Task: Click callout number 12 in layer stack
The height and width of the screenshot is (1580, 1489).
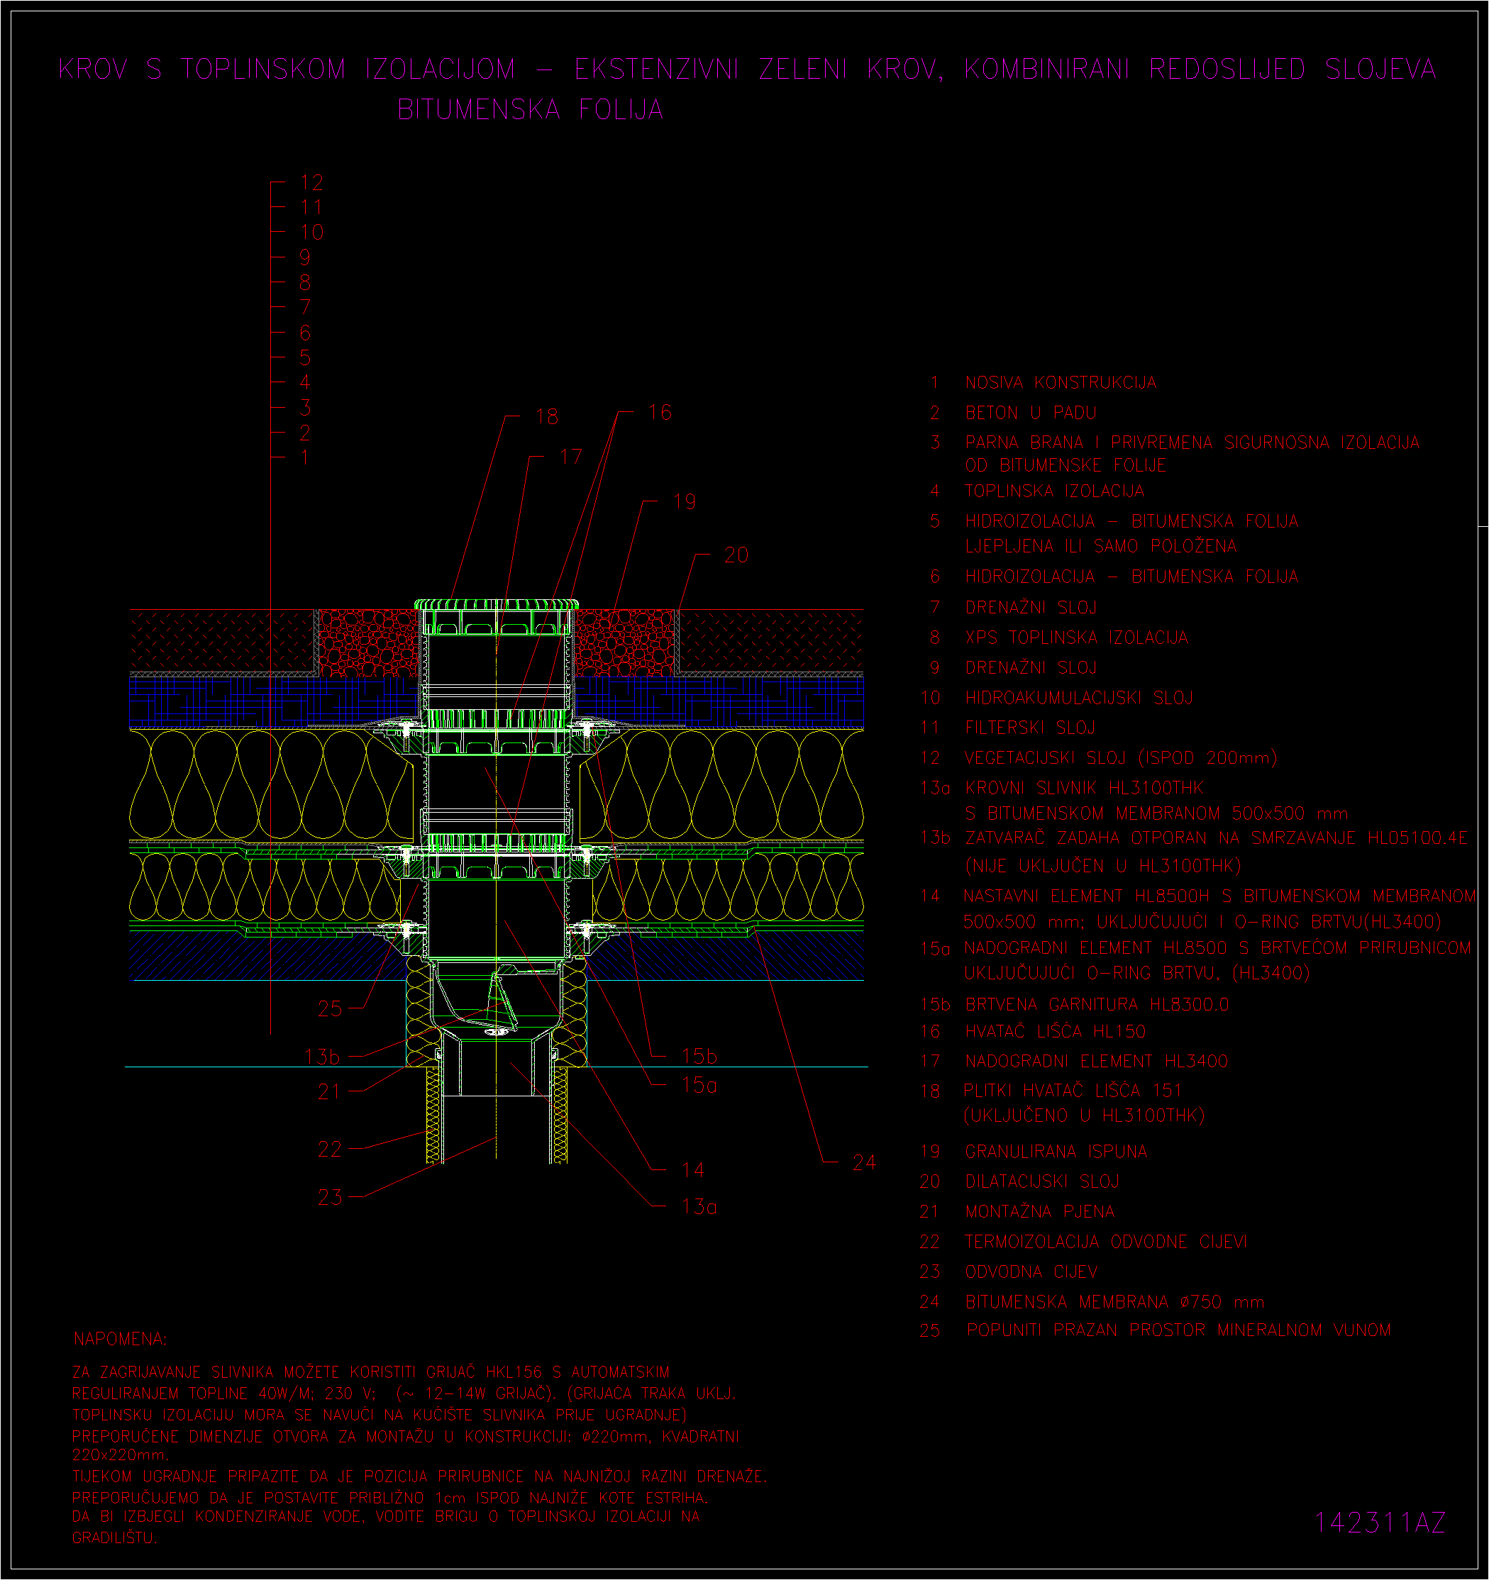Action: tap(311, 183)
